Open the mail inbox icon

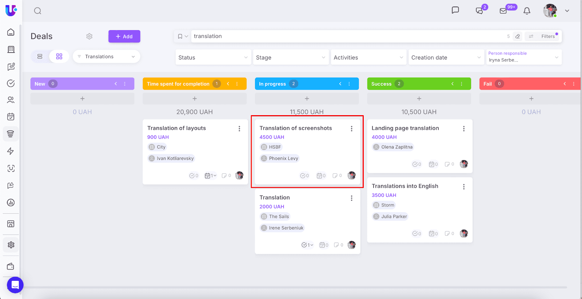503,11
